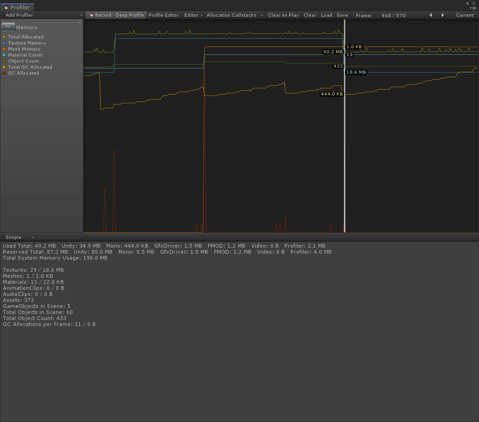Viewport: 479px width, 422px height.
Task: Toggle the Texture Memory graph line
Action: point(4,43)
